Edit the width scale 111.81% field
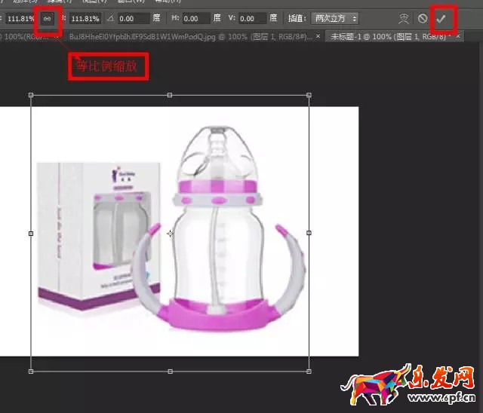483x413 pixels. point(20,19)
